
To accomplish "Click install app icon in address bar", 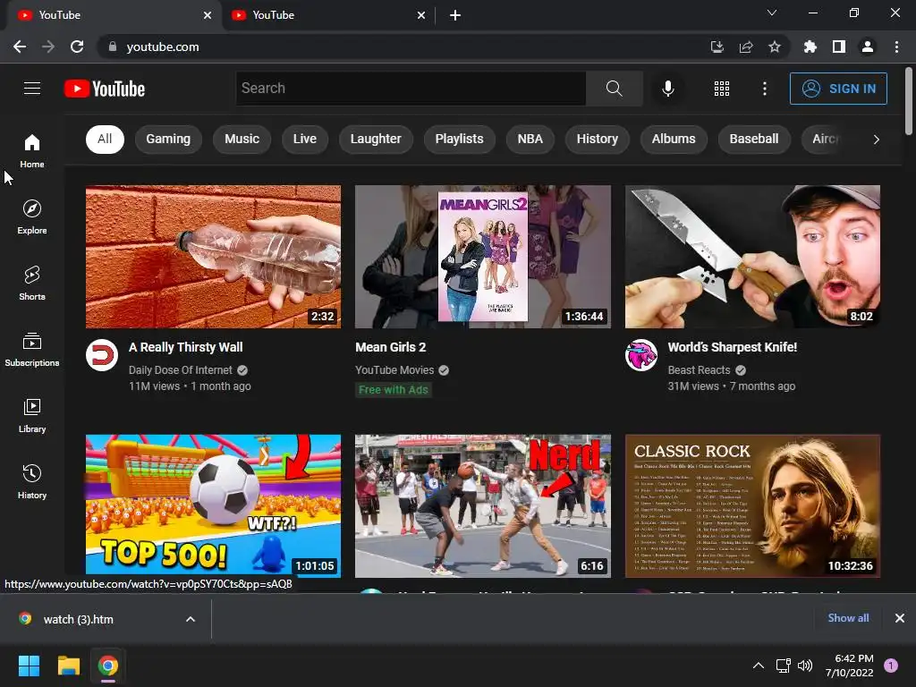I will pos(717,47).
